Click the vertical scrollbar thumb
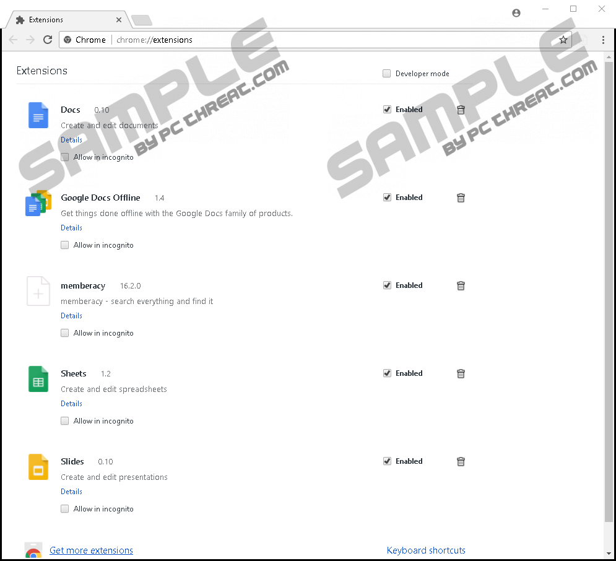This screenshot has width=616, height=561. [x=609, y=290]
